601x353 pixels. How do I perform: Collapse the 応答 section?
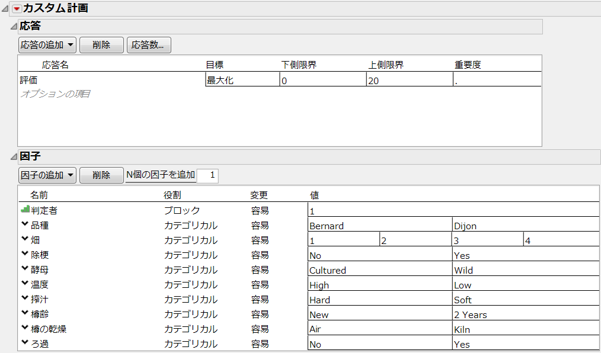coord(14,27)
